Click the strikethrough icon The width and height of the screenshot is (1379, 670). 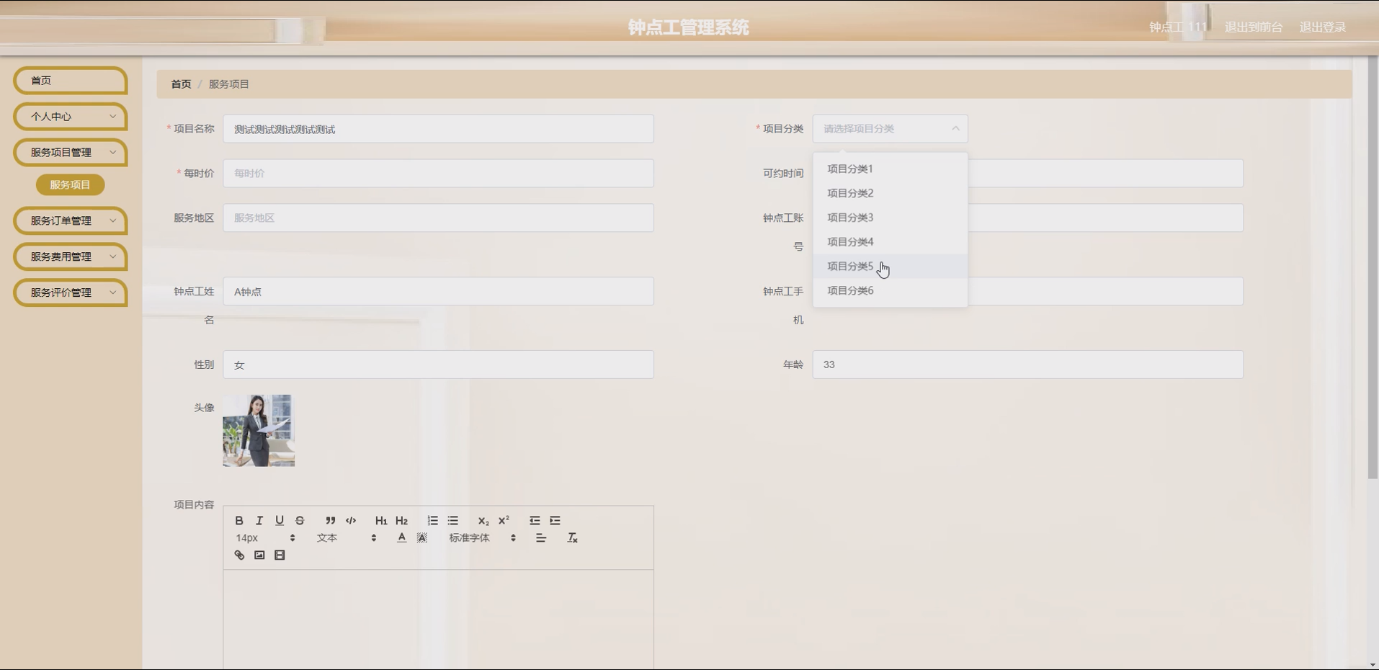tap(300, 520)
